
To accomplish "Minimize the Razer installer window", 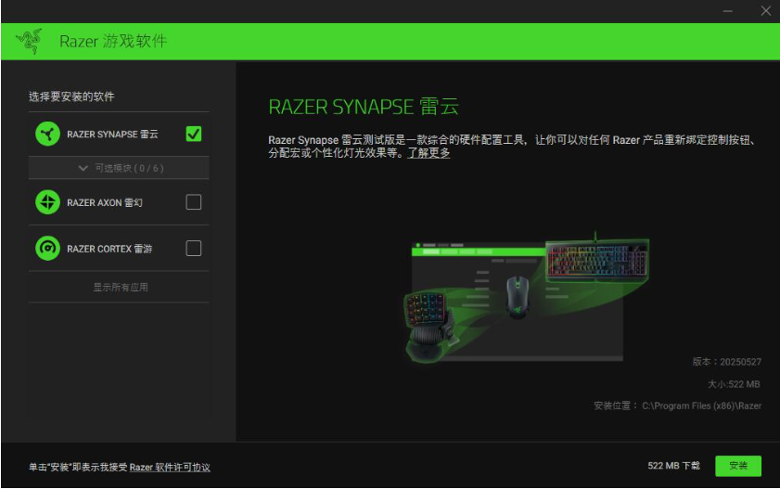I will [x=728, y=11].
